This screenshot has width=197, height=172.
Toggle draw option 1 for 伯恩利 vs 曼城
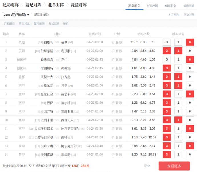tap(178, 42)
